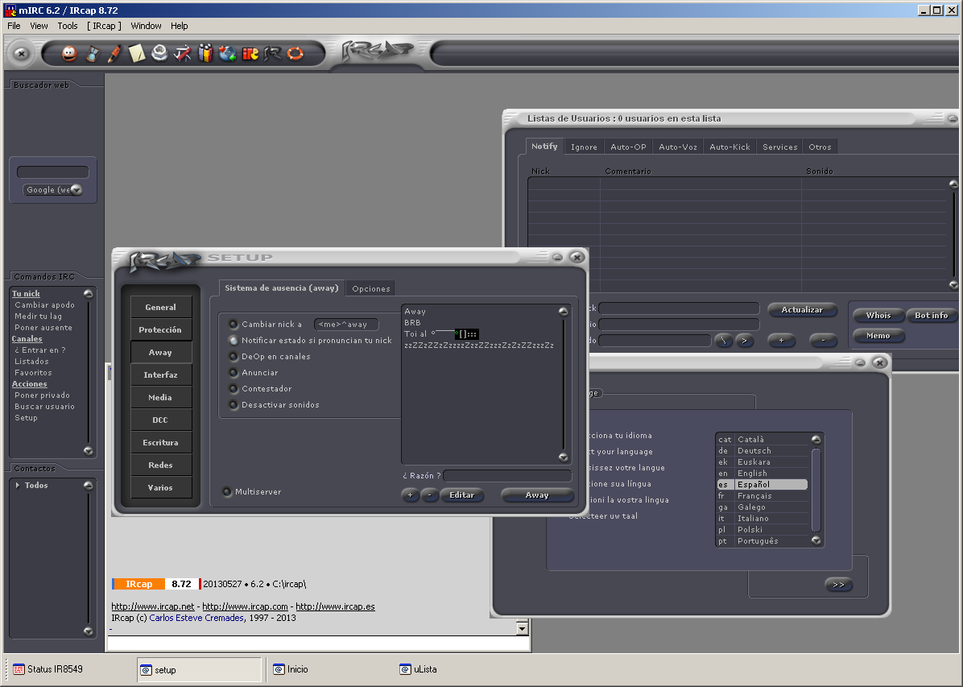The image size is (963, 687).
Task: Click the setup switchbar entry icon
Action: coord(147,670)
